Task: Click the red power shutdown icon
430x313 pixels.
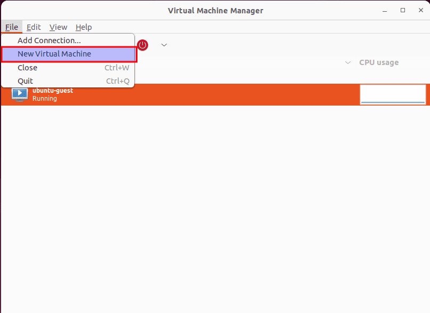Action: click(142, 45)
